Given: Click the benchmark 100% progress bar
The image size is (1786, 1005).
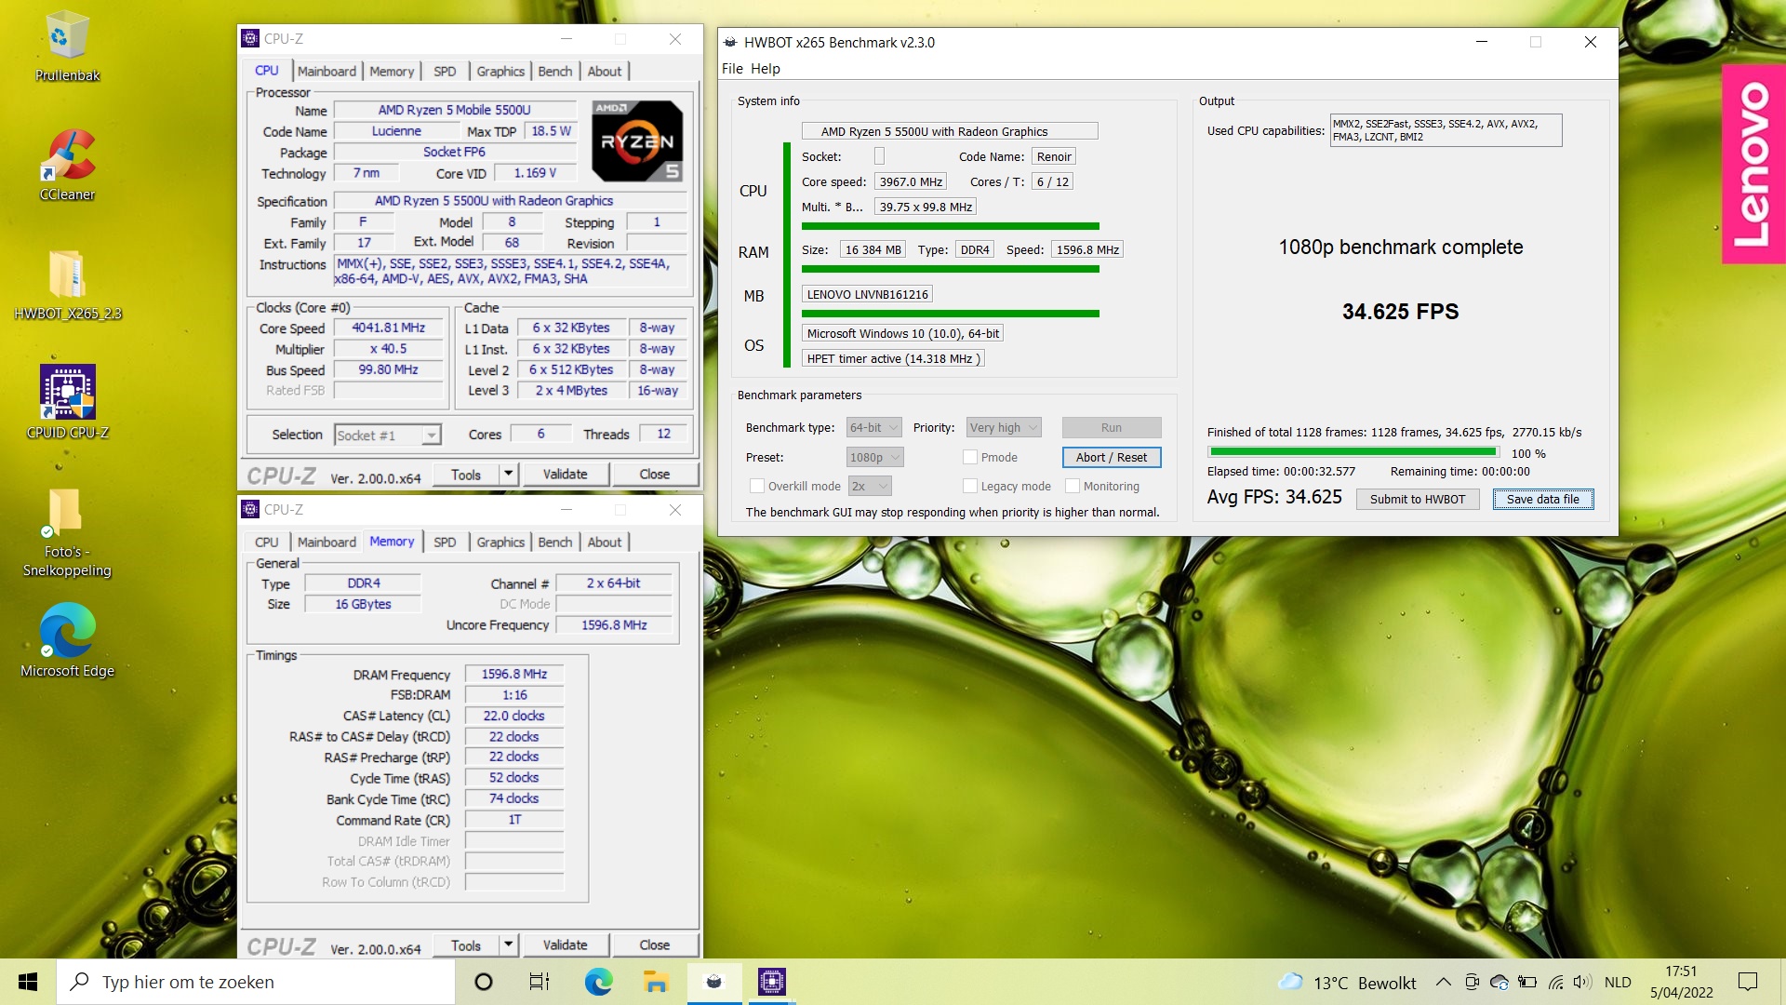Looking at the screenshot, I should (1353, 452).
